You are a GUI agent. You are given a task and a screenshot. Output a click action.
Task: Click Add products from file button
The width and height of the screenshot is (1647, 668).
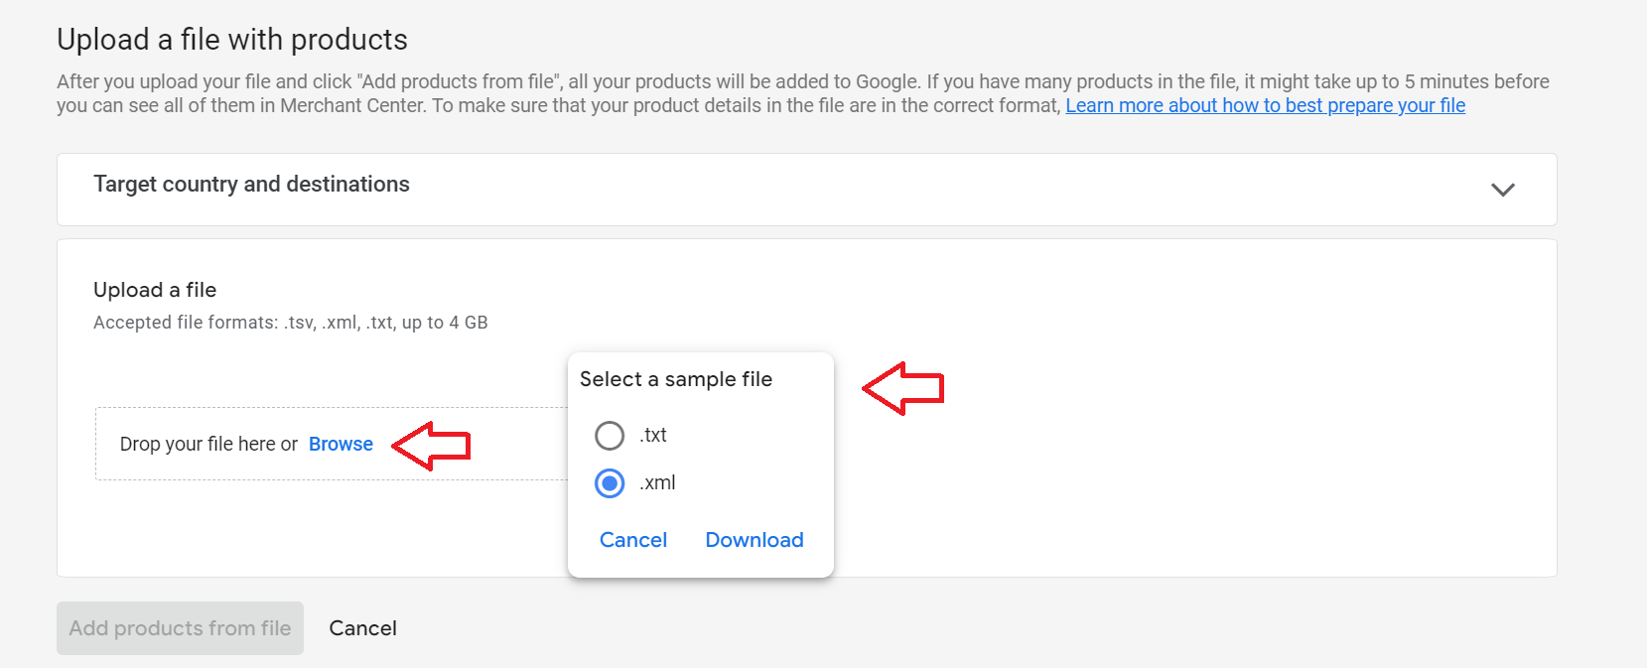pos(180,628)
